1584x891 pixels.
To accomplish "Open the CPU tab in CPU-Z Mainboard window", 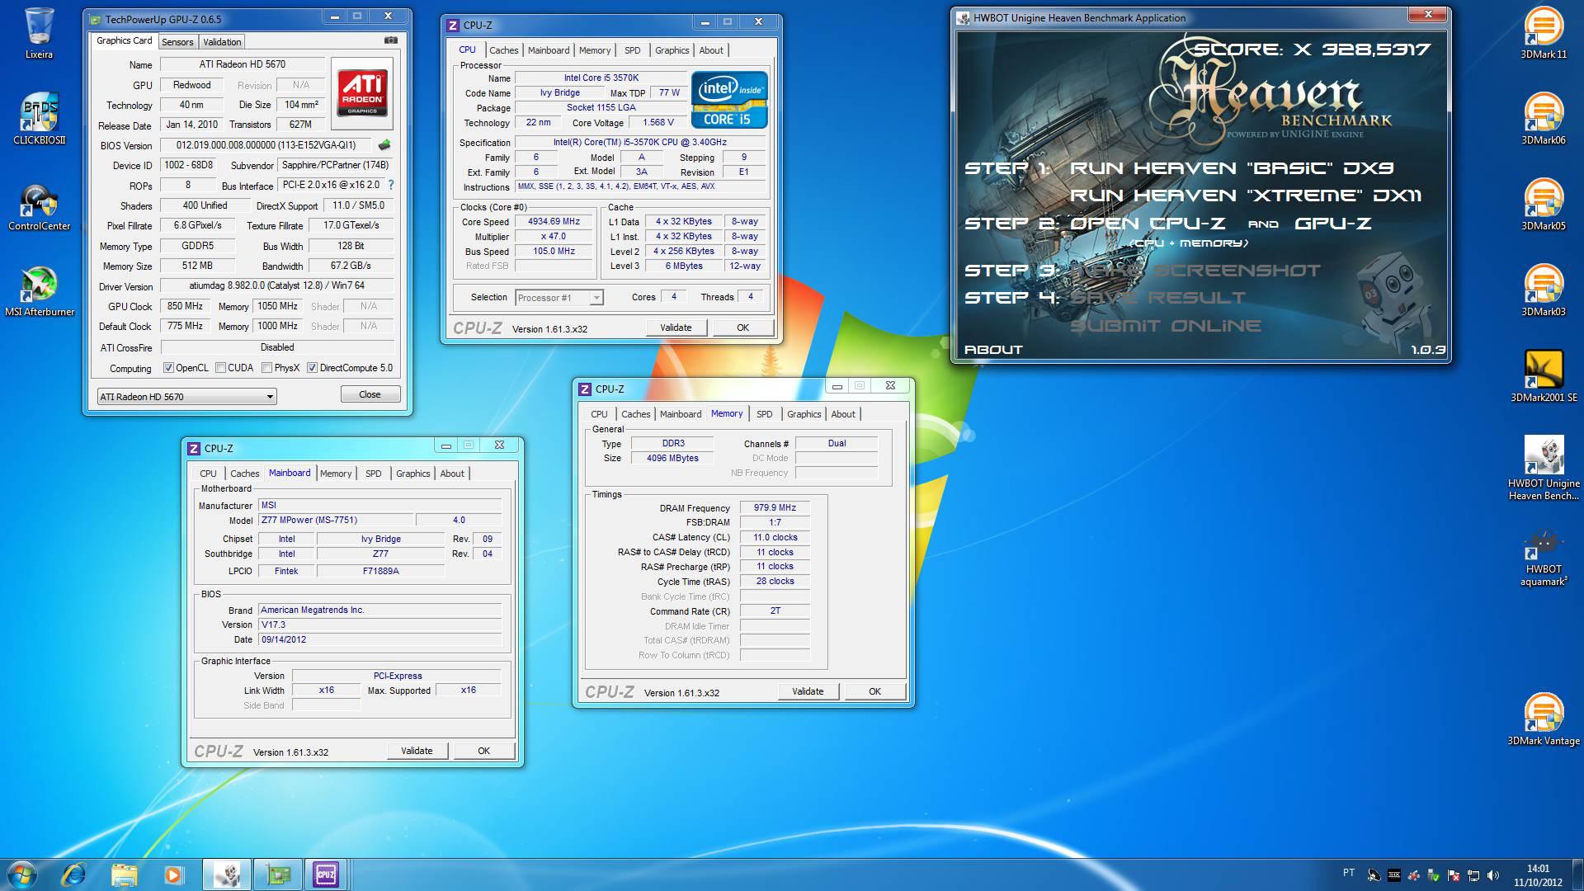I will tap(208, 474).
